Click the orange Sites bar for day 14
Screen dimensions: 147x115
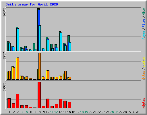coord(65,75)
